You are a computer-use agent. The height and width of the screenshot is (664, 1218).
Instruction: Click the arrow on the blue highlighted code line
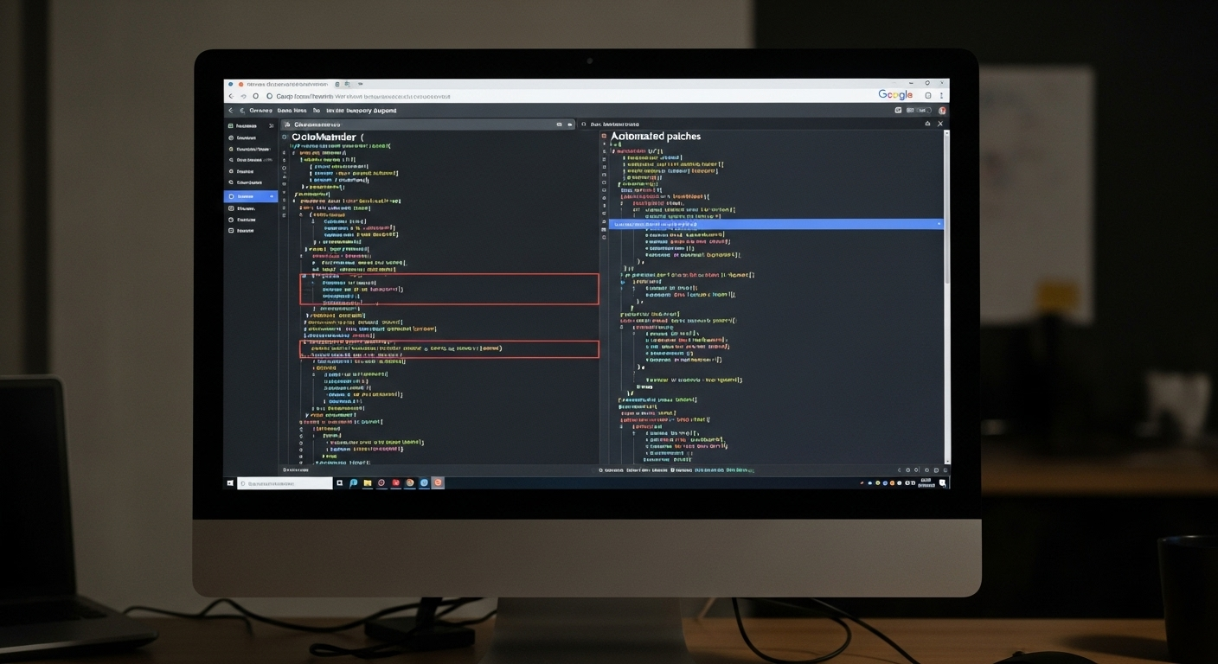click(939, 224)
